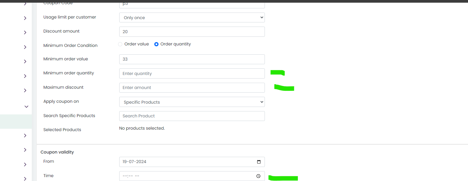Focus the Minimum order value field showing 33
This screenshot has height=181, width=468.
[x=192, y=59]
